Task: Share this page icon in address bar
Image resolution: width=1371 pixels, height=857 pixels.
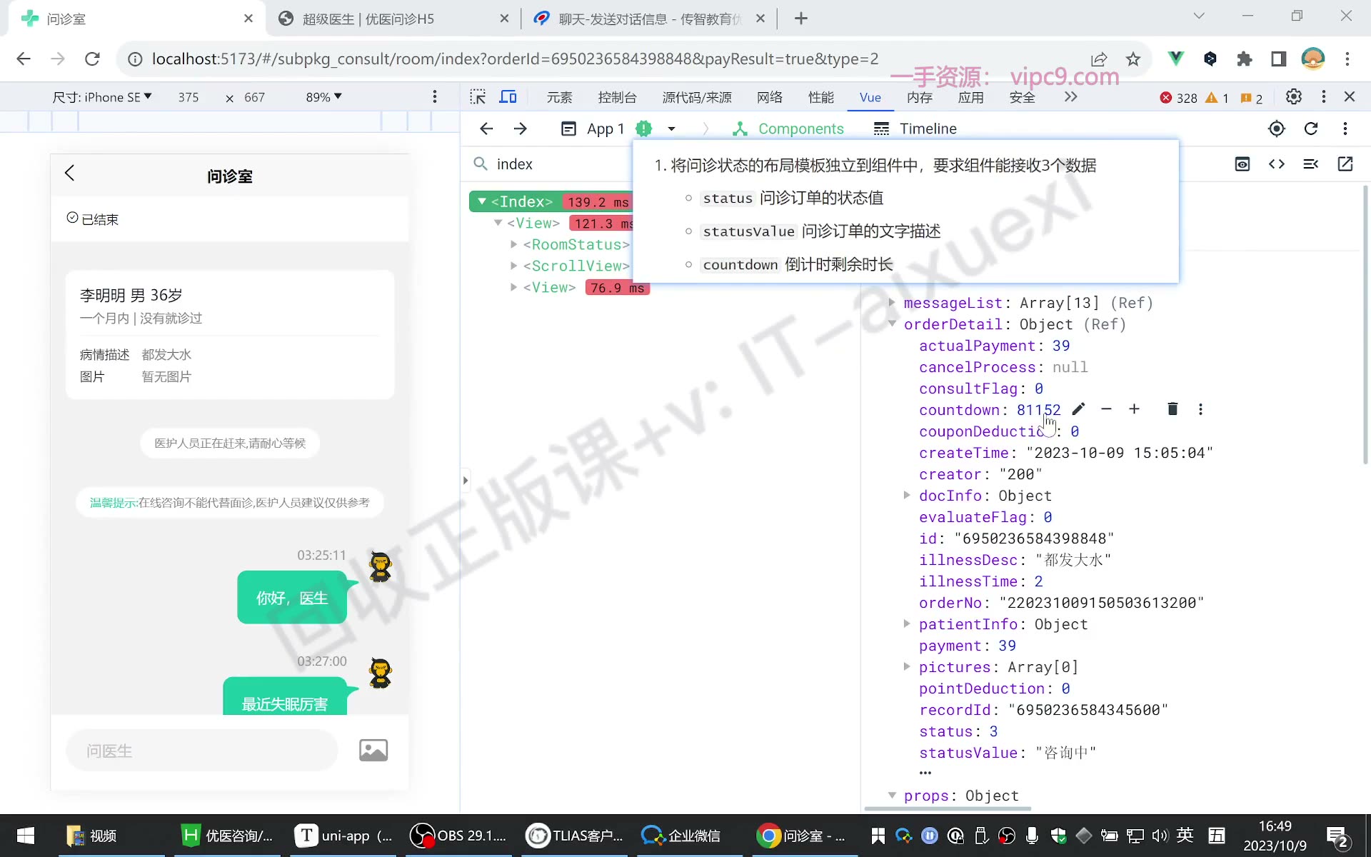Action: point(1099,59)
